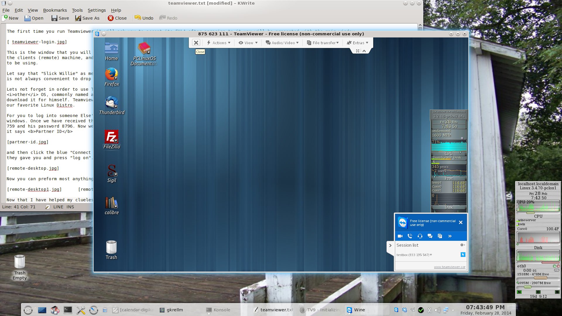Open wrench and screwdriver configure icon in taskbar
The image size is (562, 316).
click(x=81, y=310)
